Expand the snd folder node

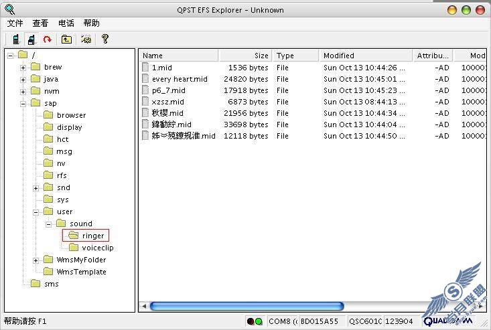click(36, 188)
